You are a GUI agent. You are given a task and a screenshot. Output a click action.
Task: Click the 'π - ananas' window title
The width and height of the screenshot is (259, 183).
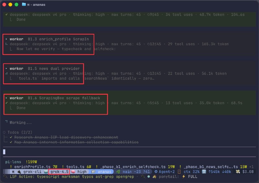[36, 5]
